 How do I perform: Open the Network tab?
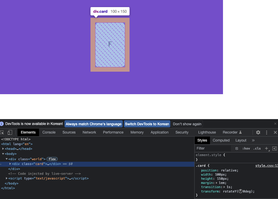pos(89,132)
